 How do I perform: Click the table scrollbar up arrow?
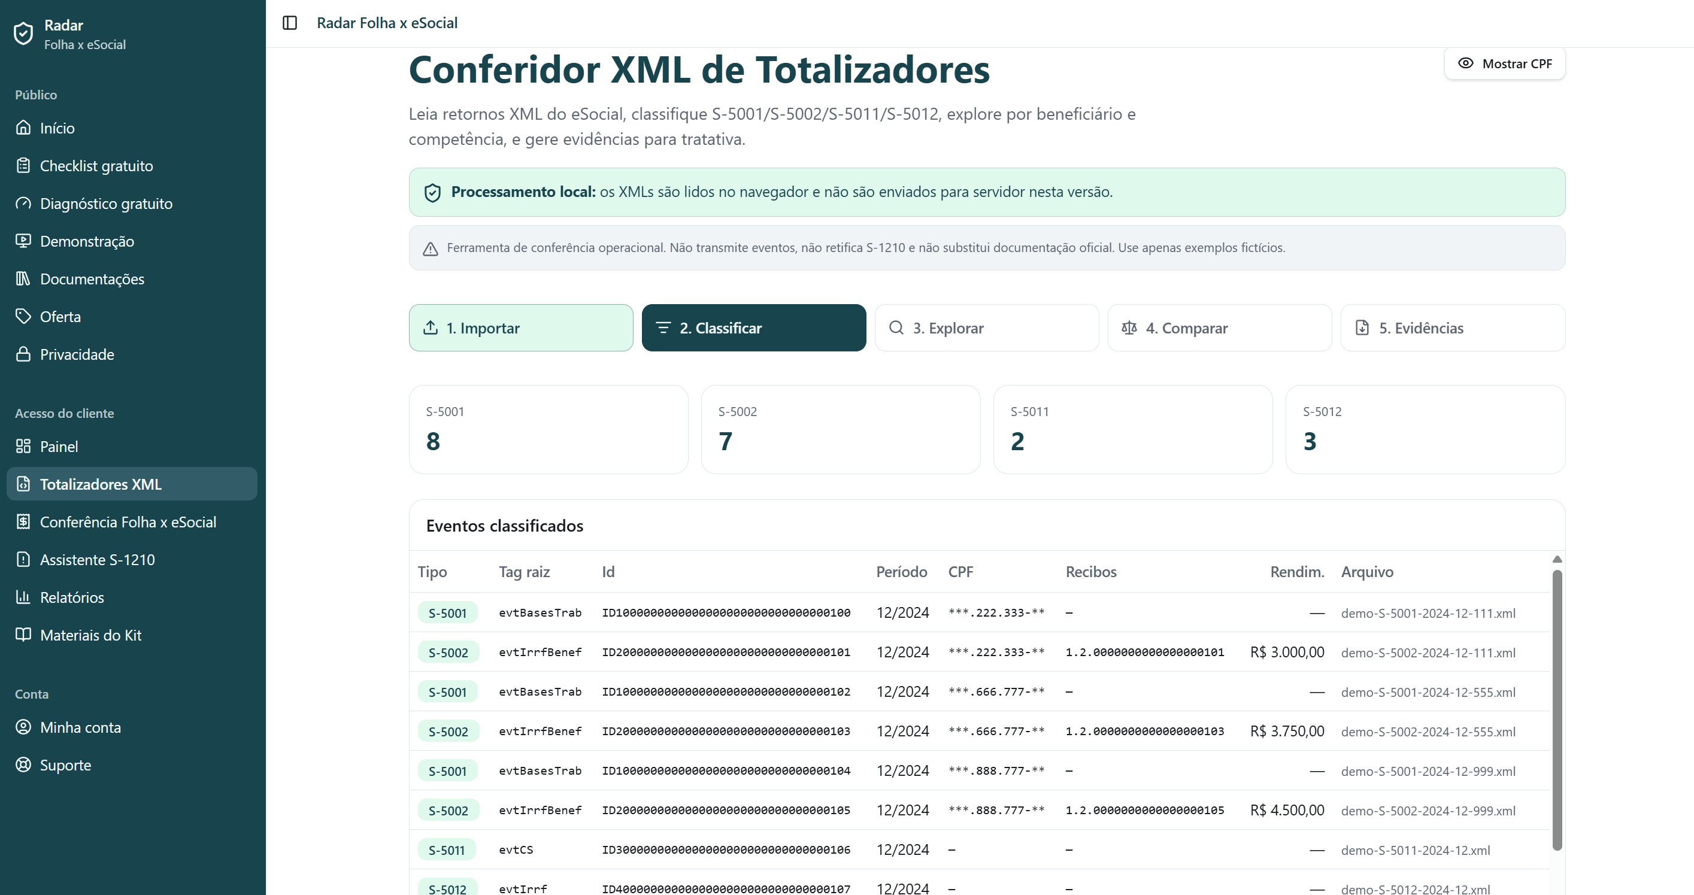1556,559
